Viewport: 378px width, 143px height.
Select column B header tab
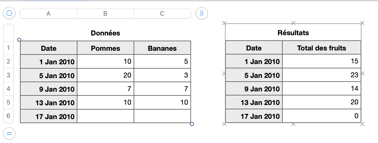[105, 14]
